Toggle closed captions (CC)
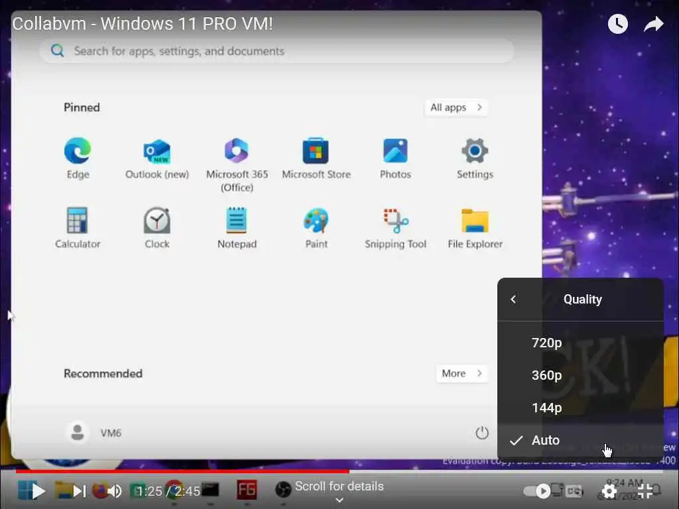679x509 pixels. (574, 491)
